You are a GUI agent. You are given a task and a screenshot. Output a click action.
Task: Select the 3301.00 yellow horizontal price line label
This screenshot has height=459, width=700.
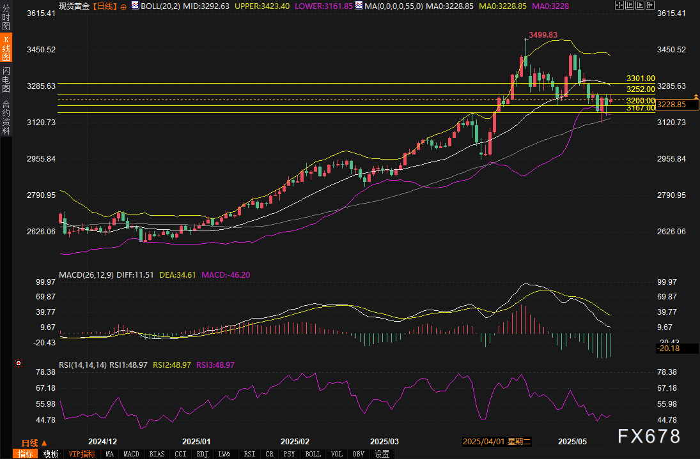pos(641,79)
